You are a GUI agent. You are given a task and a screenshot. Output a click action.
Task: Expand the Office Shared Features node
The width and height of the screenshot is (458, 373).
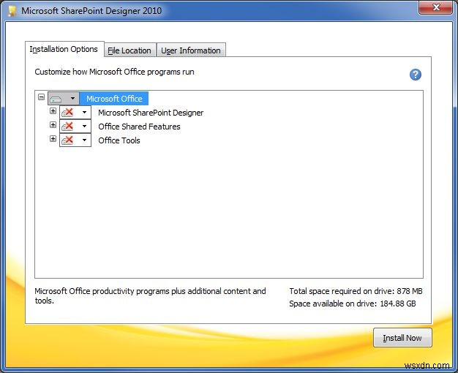(53, 125)
